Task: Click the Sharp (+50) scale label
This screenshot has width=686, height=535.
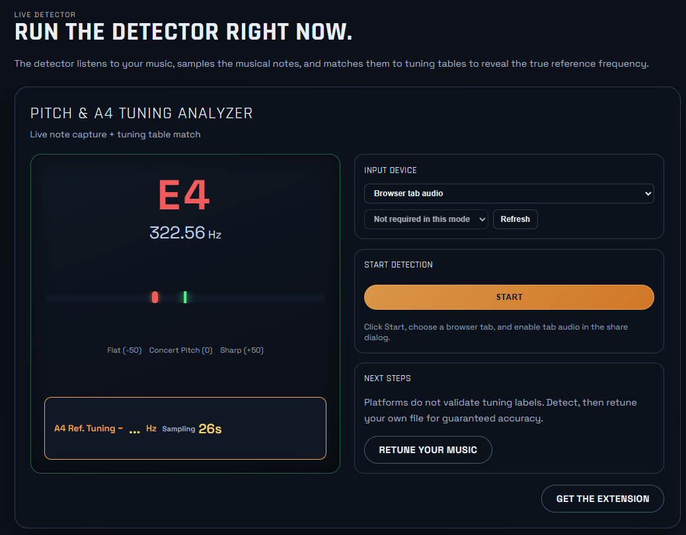Action: tap(241, 351)
